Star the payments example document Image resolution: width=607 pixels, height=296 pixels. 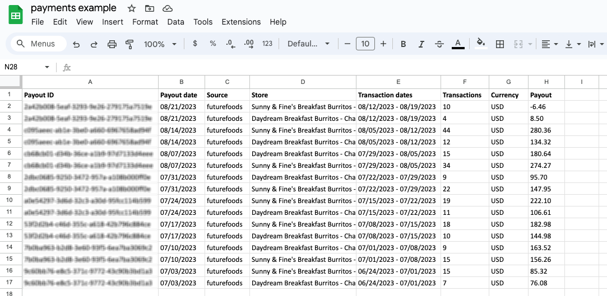tap(132, 8)
